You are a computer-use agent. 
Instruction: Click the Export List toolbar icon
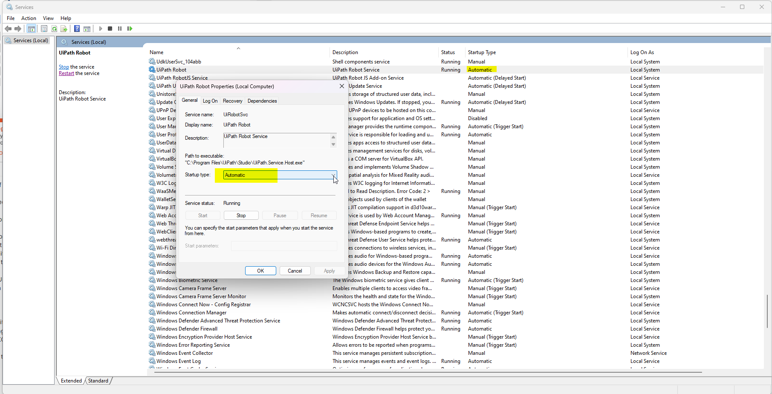[64, 29]
